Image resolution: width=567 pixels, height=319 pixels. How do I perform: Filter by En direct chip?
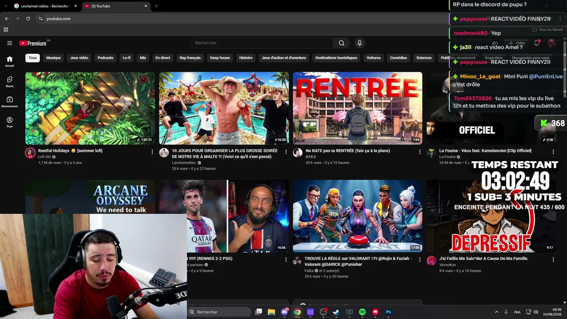pos(163,58)
